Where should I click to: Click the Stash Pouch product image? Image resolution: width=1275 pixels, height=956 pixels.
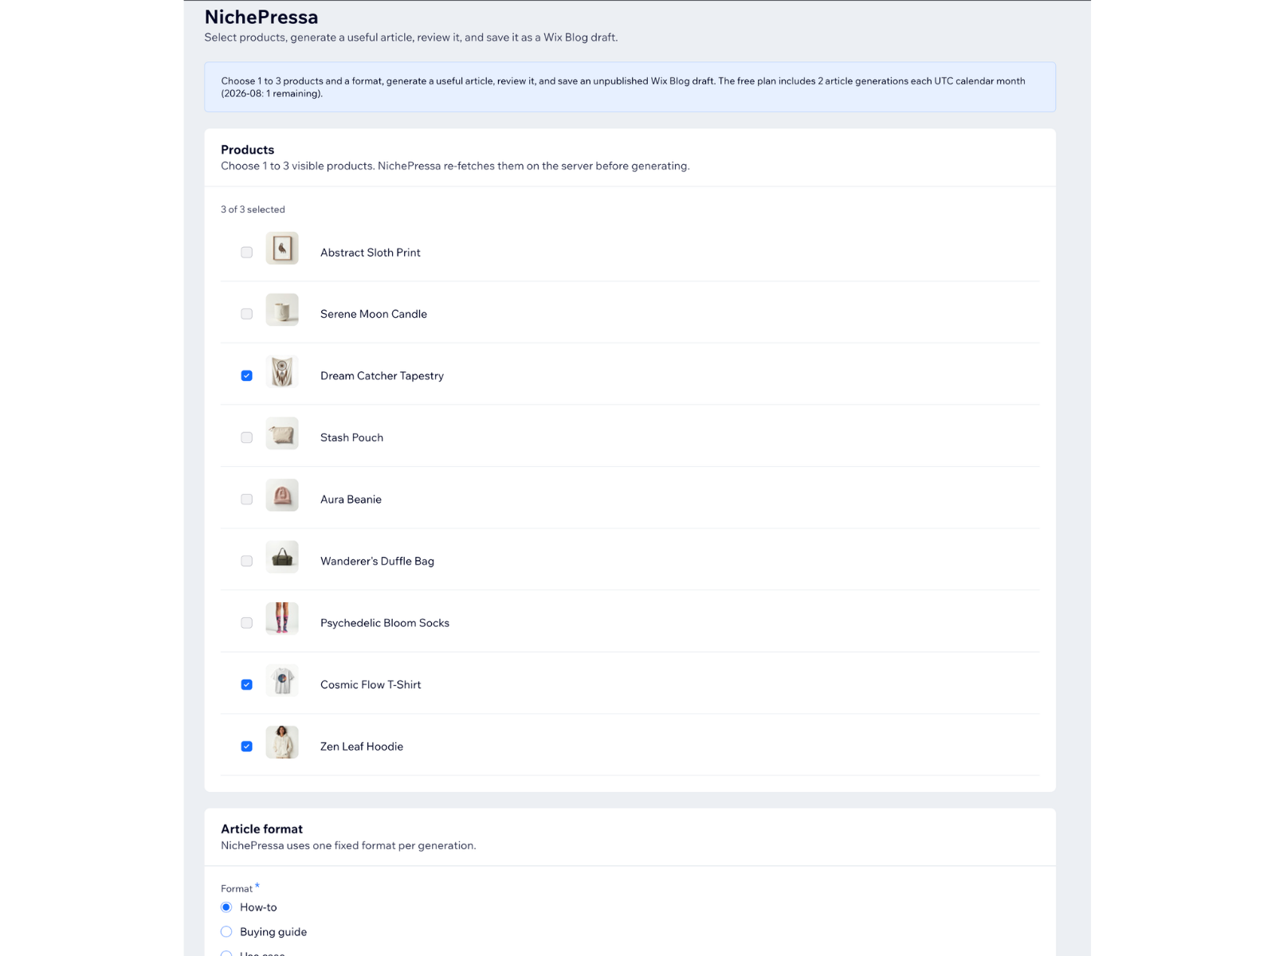pyautogui.click(x=282, y=433)
